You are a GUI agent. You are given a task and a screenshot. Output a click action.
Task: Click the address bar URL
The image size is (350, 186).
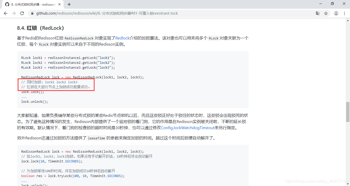point(107,13)
